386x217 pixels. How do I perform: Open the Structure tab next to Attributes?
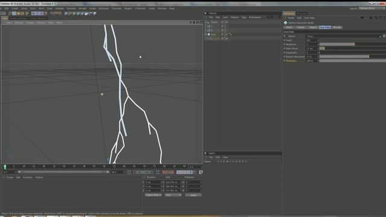coord(302,13)
